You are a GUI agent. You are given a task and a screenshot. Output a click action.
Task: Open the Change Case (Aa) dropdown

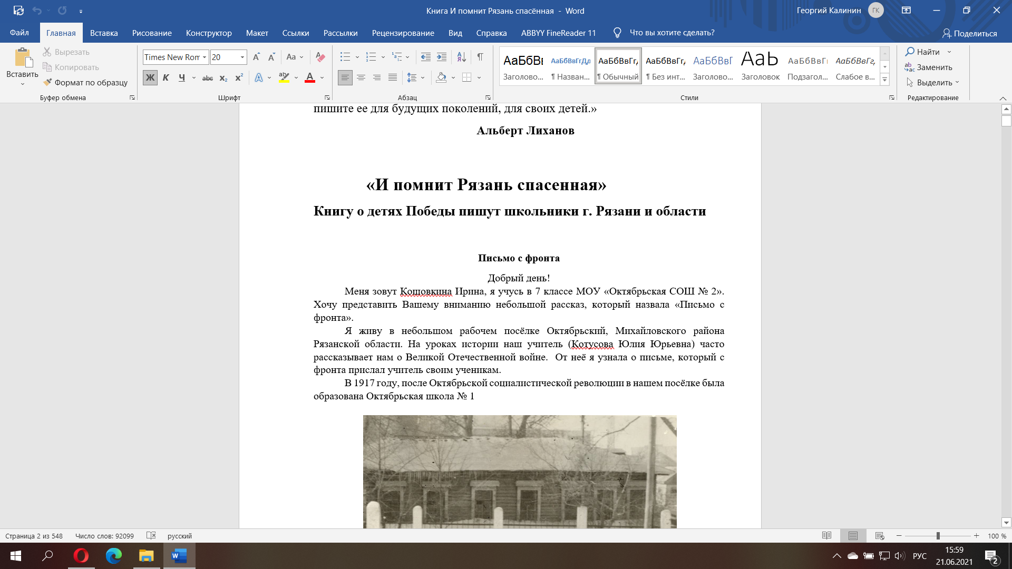(x=295, y=57)
